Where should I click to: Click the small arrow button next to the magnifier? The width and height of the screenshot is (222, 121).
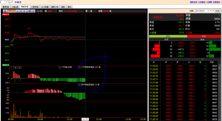pyautogui.click(x=12, y=2)
